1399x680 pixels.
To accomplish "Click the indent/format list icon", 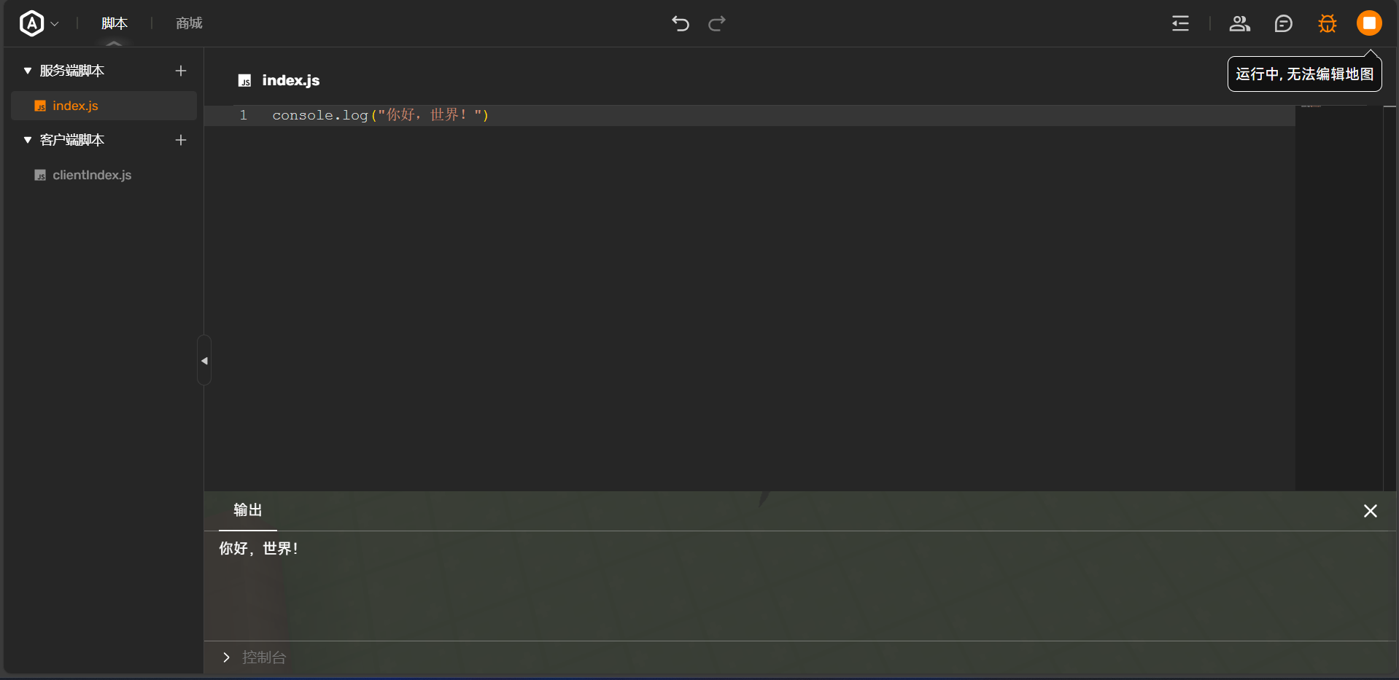I will [x=1180, y=23].
